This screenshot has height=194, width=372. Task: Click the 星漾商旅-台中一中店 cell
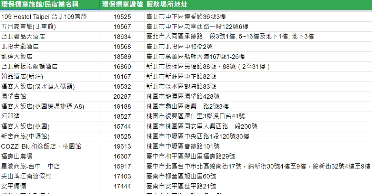pyautogui.click(x=50, y=166)
